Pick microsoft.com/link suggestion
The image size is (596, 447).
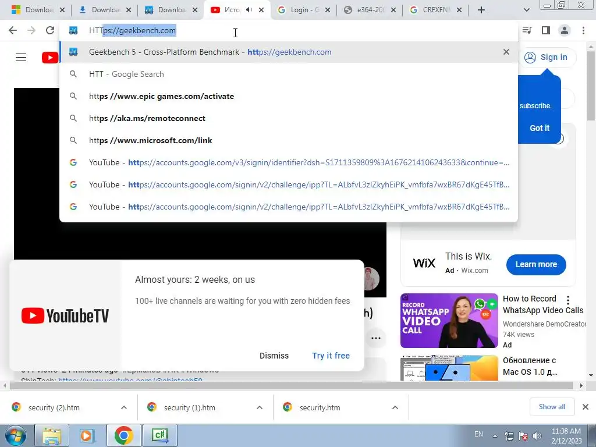pyautogui.click(x=289, y=140)
